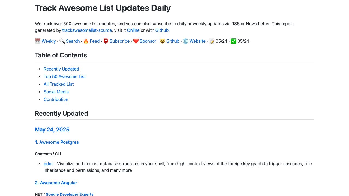
Task: Navigate to All Tracked List
Action: click(x=59, y=84)
